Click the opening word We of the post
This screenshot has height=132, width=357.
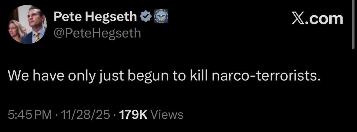(x=19, y=76)
